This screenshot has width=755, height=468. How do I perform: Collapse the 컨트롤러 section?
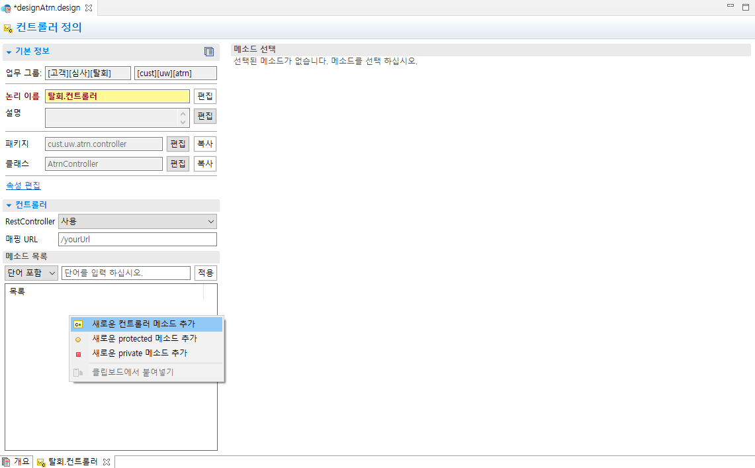point(9,205)
